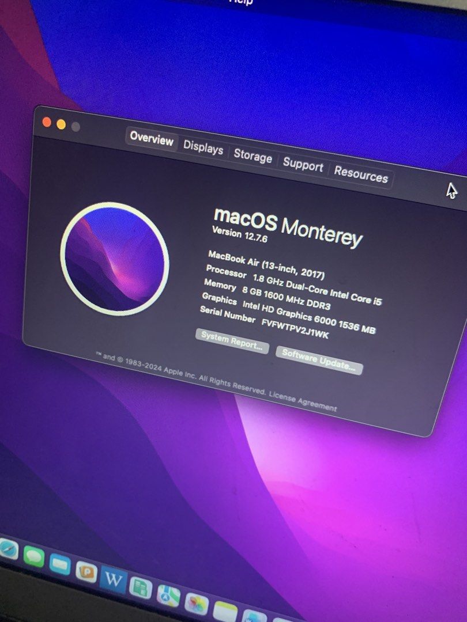Open the Notes app in the Dock
Screen dimensions: 467x622
(225, 612)
